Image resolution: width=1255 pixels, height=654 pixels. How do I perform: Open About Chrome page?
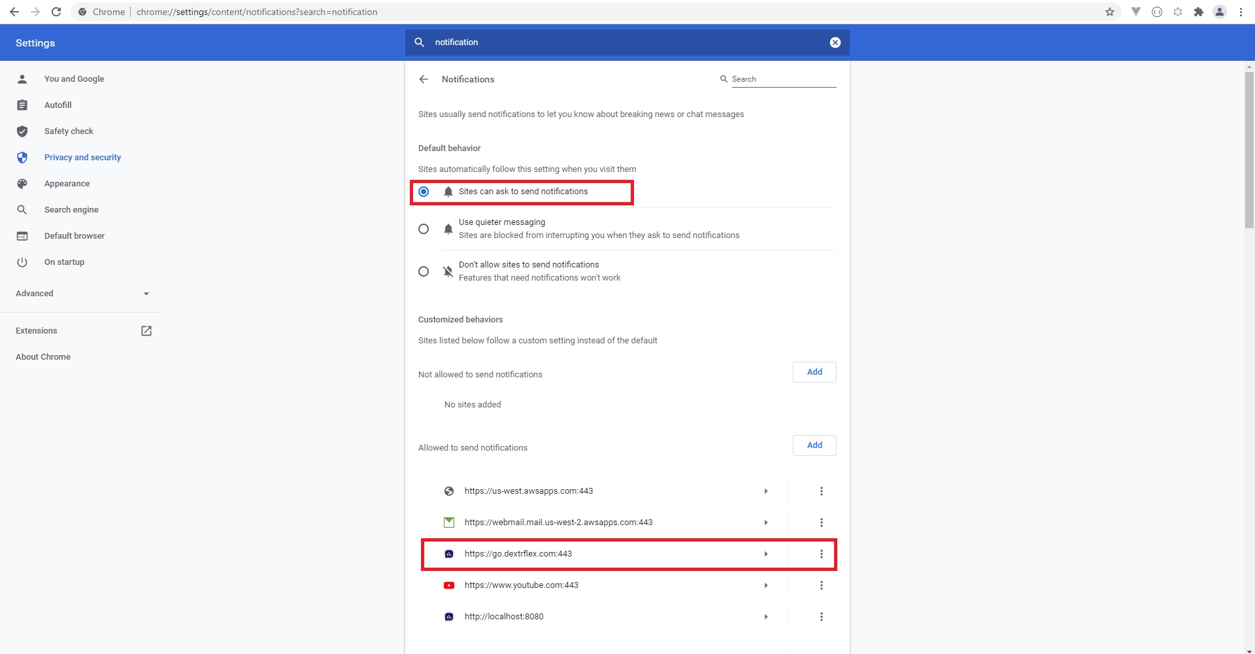pos(43,357)
